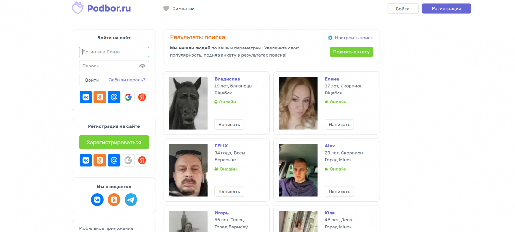Log in with Mail.ru in login panel
Screen dimensions: 515x232
point(114,97)
